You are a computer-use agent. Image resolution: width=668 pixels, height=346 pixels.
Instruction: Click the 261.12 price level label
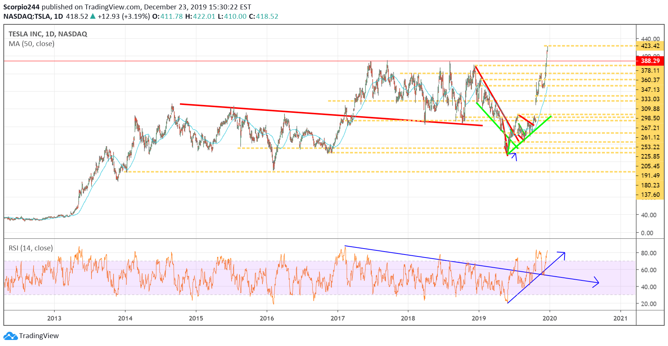tap(650, 137)
